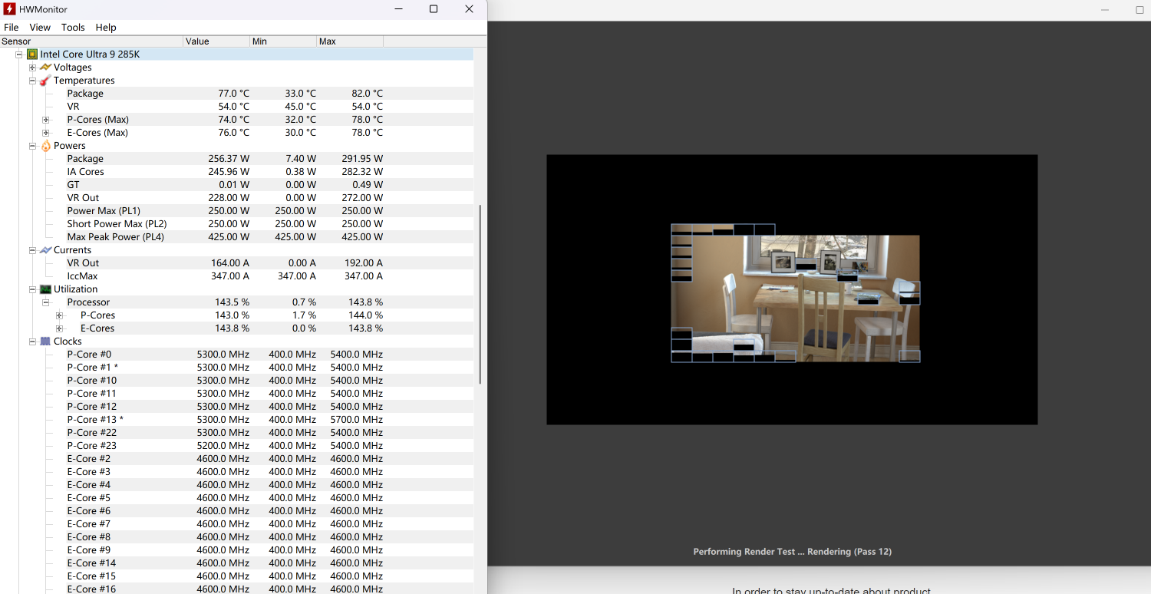
Task: Expand the P-Cores (Max) temperature node
Action: [x=45, y=120]
